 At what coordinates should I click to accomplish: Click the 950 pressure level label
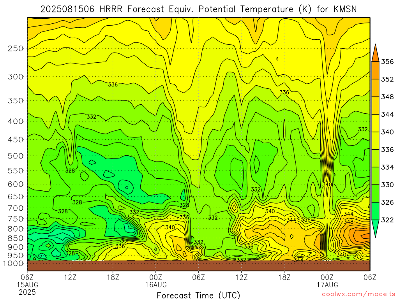(x=16, y=255)
